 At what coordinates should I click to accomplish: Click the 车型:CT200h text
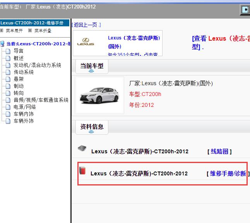tap(145, 94)
